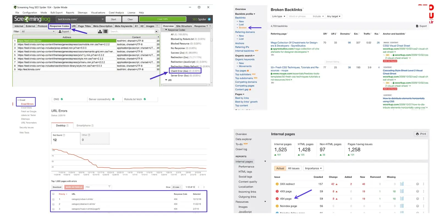
Task: Open the Importance dropdown
Action: coord(313,168)
